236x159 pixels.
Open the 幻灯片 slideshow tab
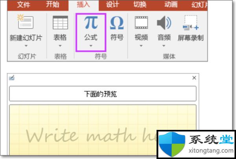click(199, 5)
